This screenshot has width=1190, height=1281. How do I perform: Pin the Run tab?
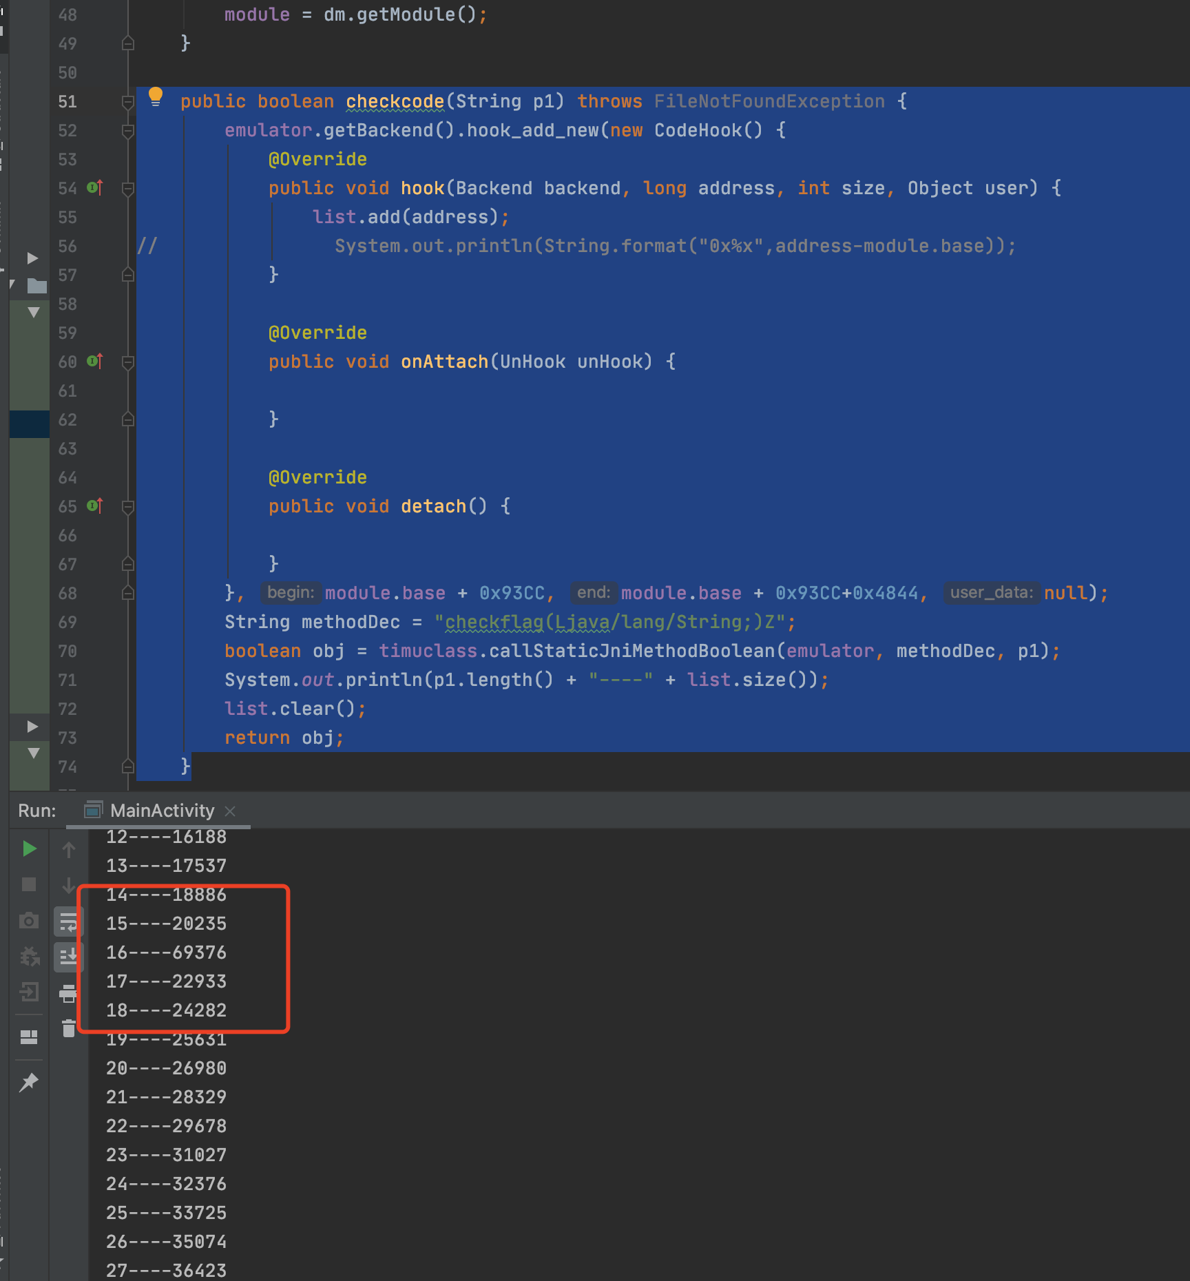click(29, 1082)
